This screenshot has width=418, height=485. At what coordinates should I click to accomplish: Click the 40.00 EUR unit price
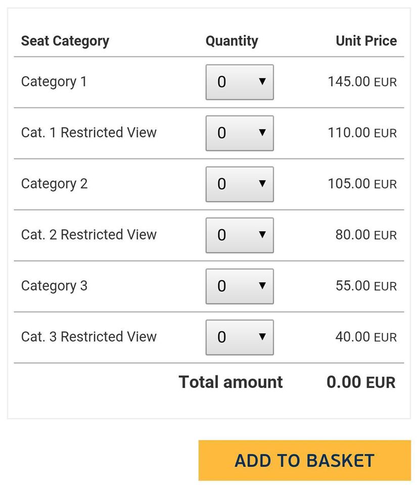pyautogui.click(x=366, y=337)
